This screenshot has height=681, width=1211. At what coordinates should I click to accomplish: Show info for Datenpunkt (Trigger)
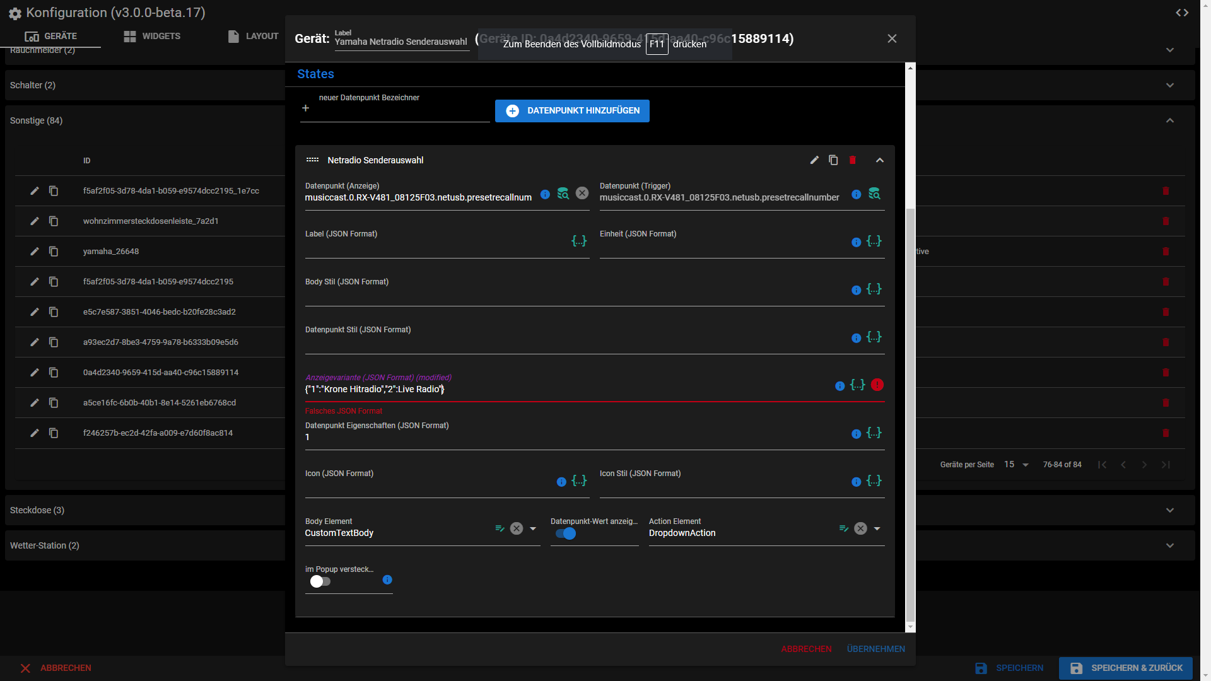(856, 194)
